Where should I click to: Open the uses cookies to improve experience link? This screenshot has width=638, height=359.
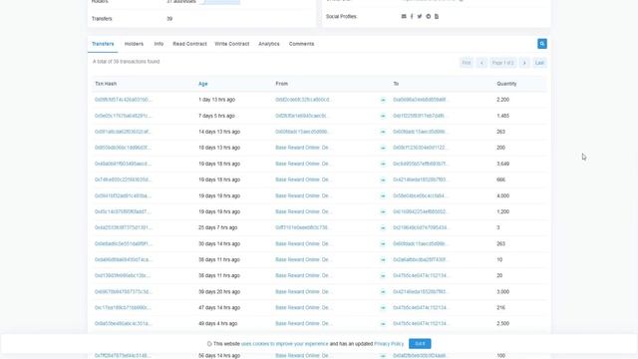pyautogui.click(x=284, y=344)
